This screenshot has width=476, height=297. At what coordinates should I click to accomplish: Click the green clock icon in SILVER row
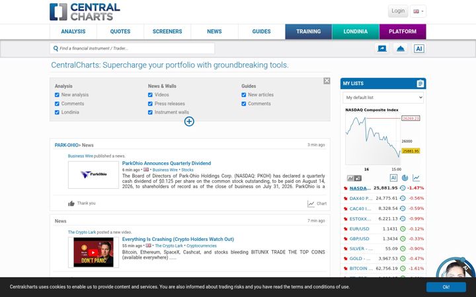[x=403, y=249]
